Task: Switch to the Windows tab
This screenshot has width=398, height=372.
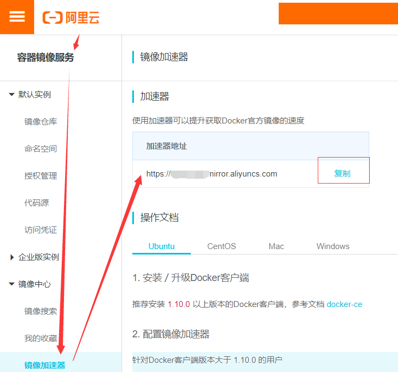Action: [x=333, y=246]
